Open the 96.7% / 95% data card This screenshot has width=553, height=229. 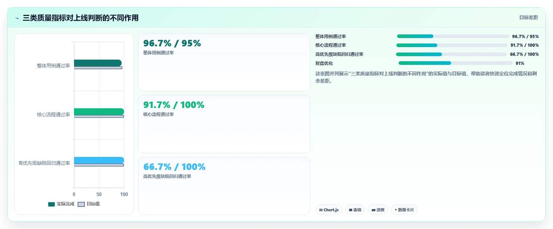click(224, 62)
